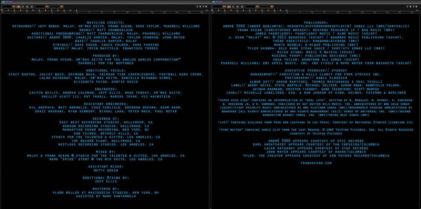Click right margin marker on right window ruler

[x=417, y=10]
